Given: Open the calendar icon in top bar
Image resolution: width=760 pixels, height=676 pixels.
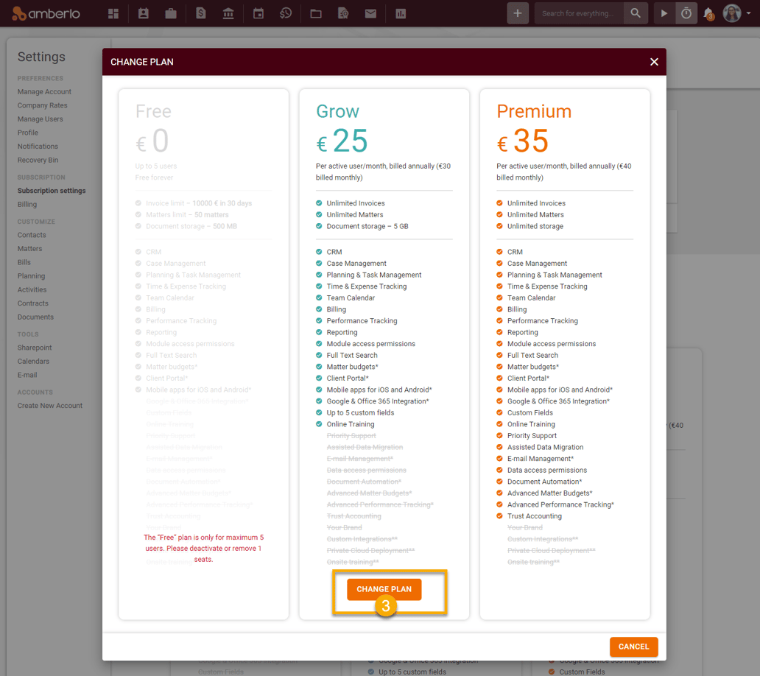Looking at the screenshot, I should tap(258, 13).
